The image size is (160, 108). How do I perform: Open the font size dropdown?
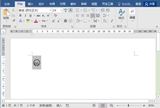[61, 10]
